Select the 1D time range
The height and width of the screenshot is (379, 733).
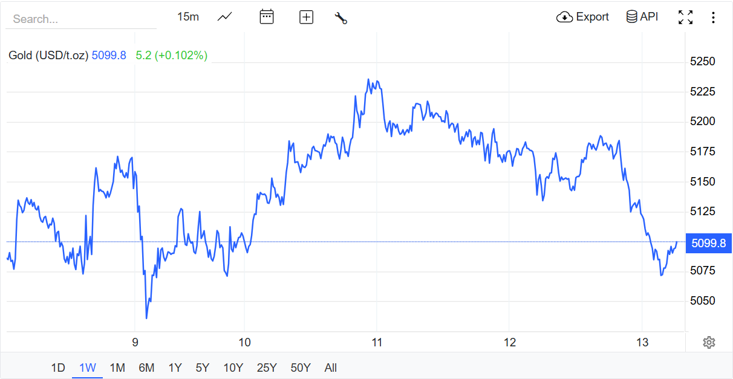(x=58, y=368)
